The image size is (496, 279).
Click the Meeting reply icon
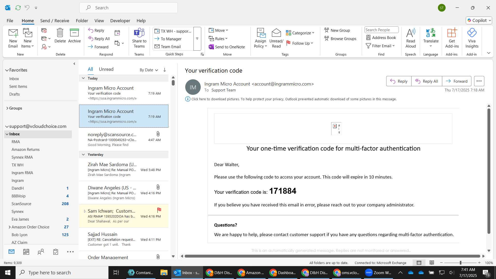point(117,33)
